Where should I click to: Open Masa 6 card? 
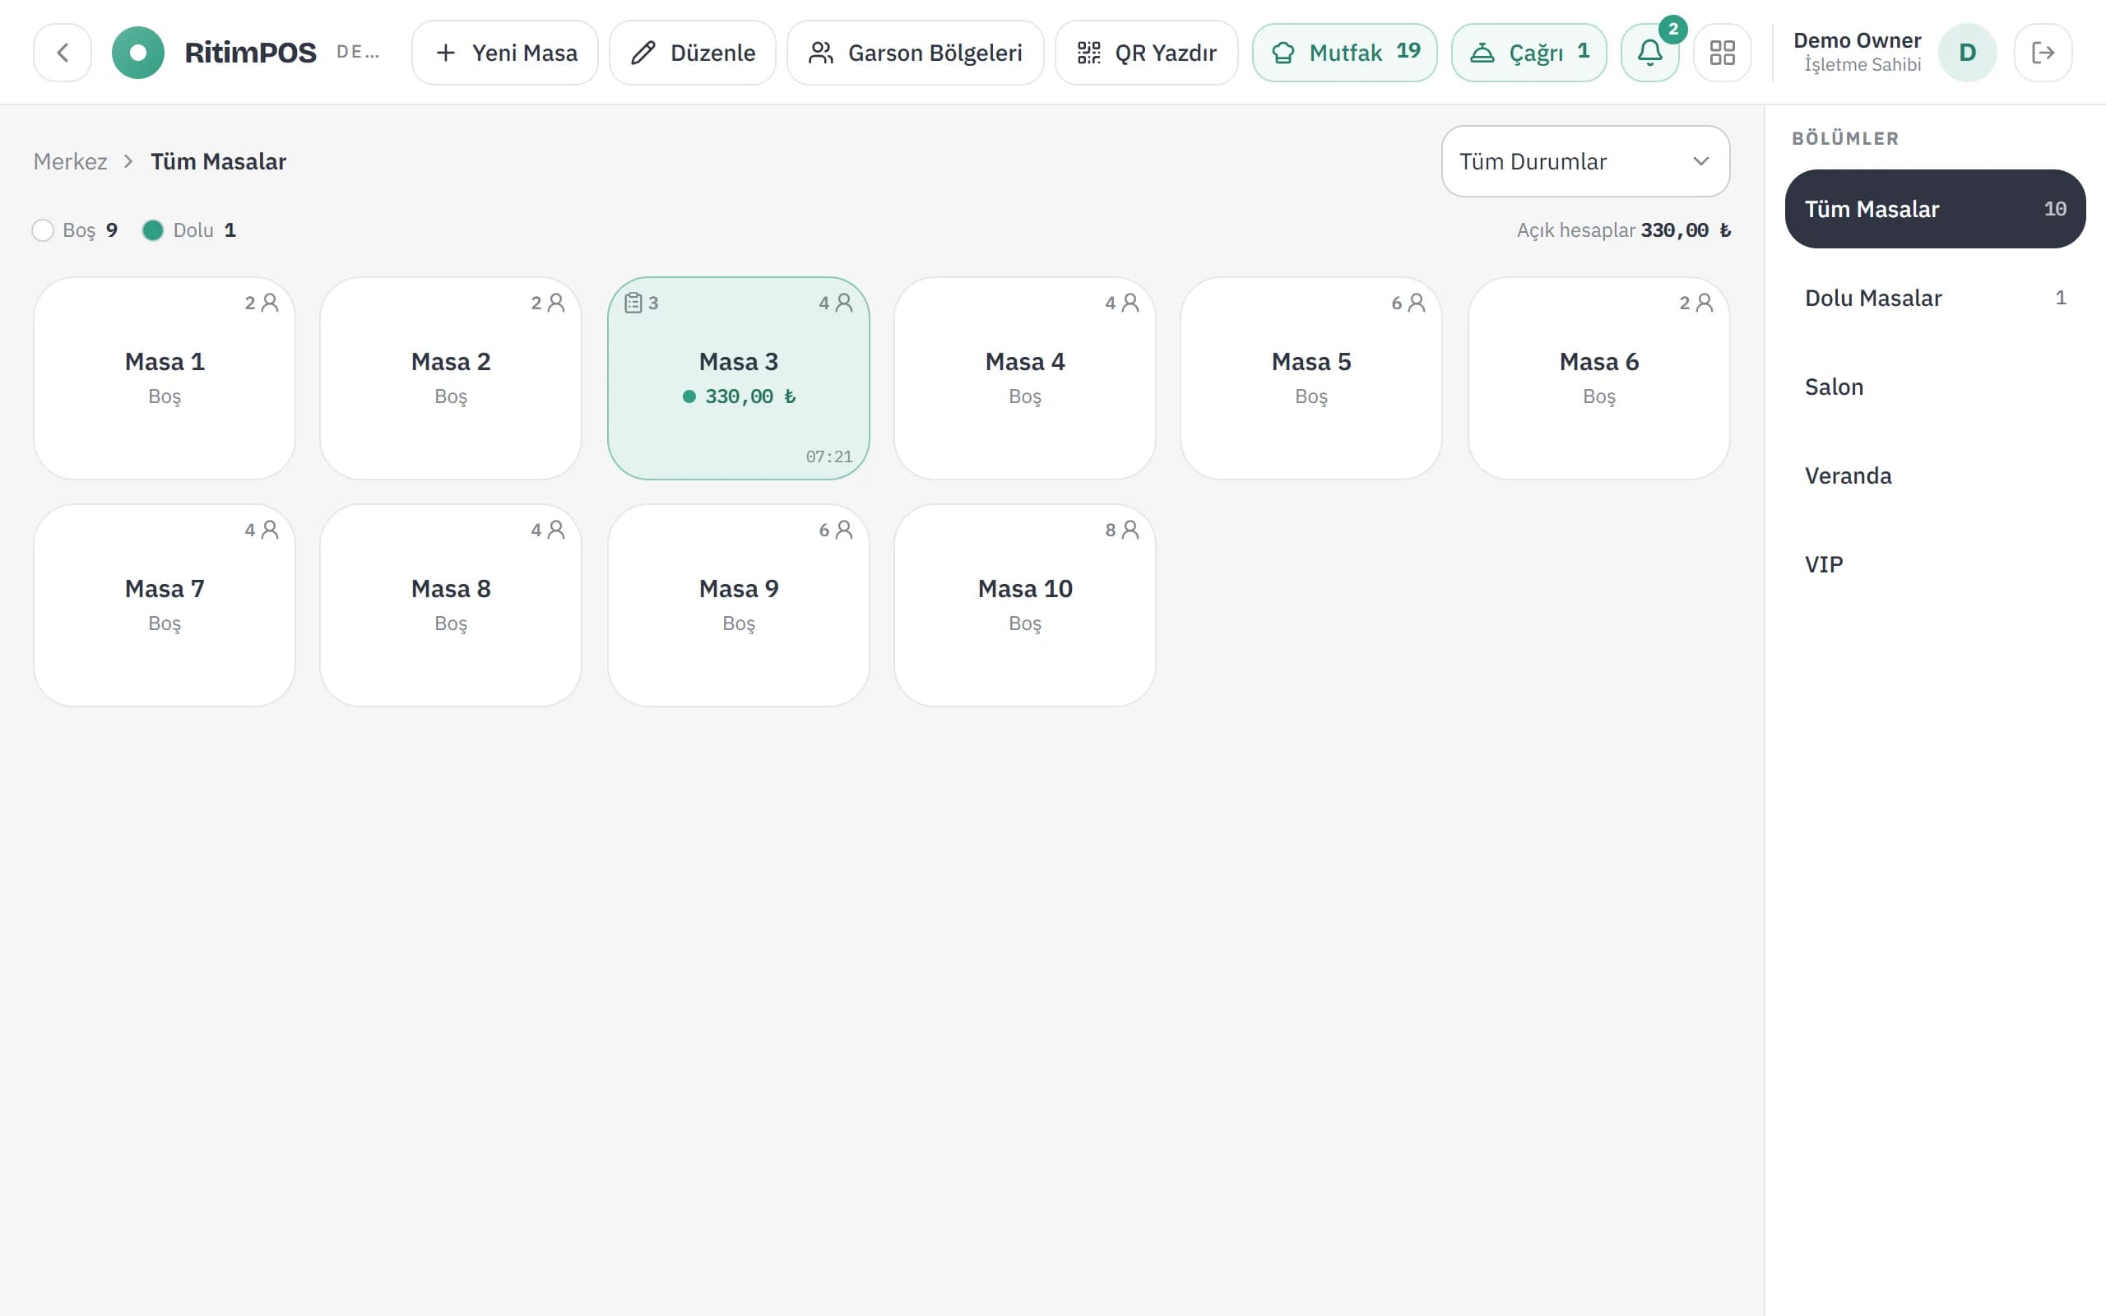(1598, 378)
